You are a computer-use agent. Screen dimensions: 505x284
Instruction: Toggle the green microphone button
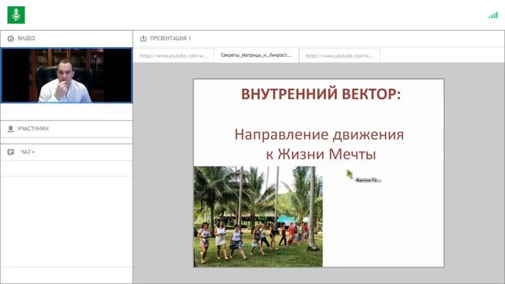click(x=16, y=15)
